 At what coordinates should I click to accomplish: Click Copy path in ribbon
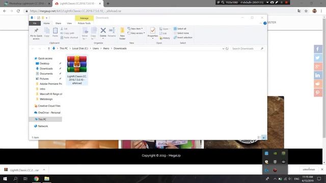click(67, 33)
